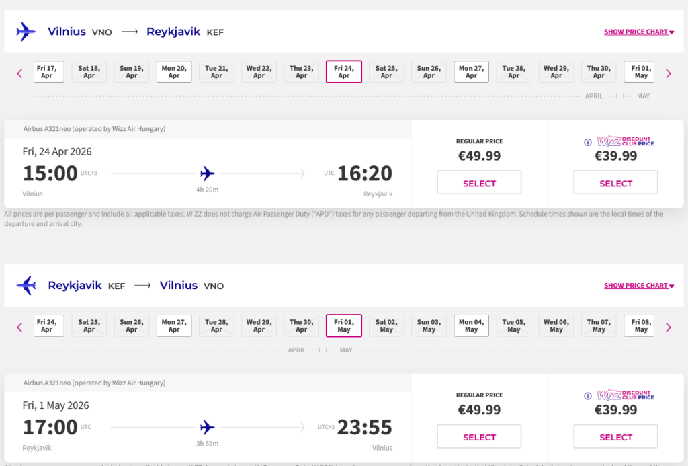
Task: Expand the return Show Price Chart dropdown
Action: (638, 286)
